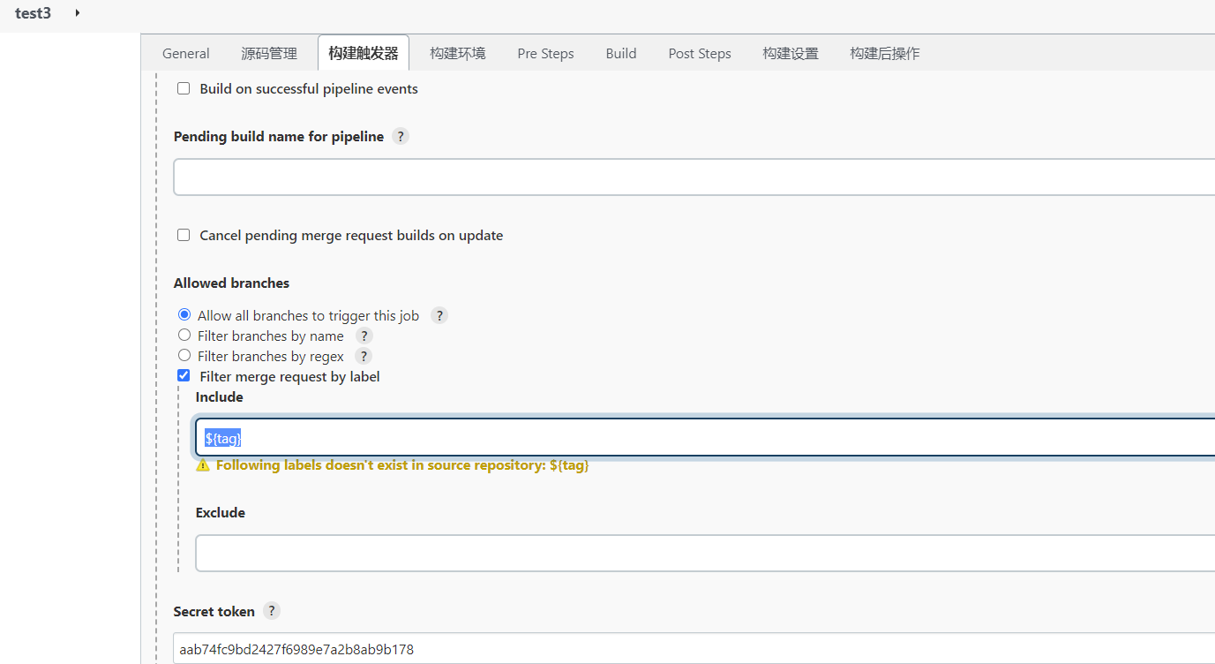The height and width of the screenshot is (664, 1215).
Task: Select Allow all branches to trigger this job
Action: click(184, 314)
